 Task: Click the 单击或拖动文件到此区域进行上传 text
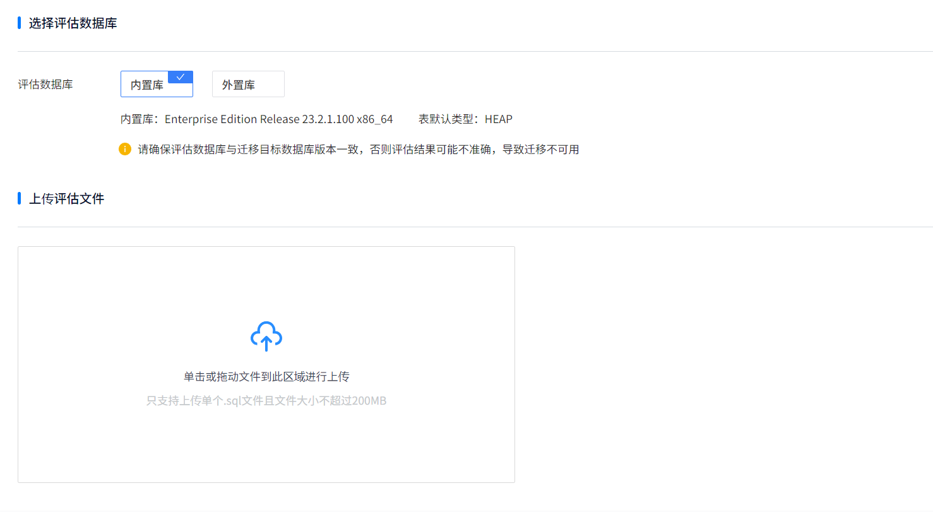[x=266, y=377]
